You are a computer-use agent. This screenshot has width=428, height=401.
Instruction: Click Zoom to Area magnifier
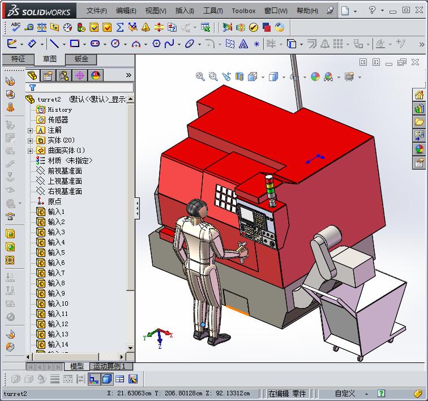point(213,77)
